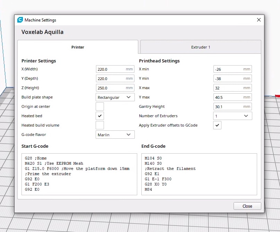This screenshot has height=232, width=280.
Task: Tick the Heated build volume checkbox
Action: (x=100, y=125)
